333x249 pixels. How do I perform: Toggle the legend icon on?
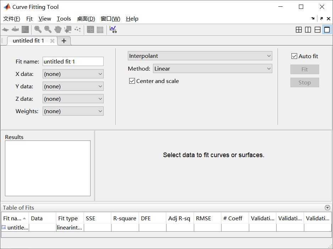click(91, 29)
